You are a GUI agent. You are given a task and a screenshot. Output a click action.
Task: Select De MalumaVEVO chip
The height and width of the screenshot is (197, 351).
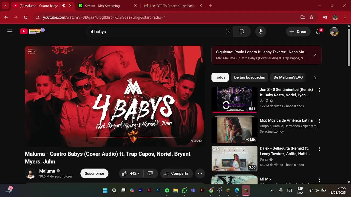coord(288,77)
